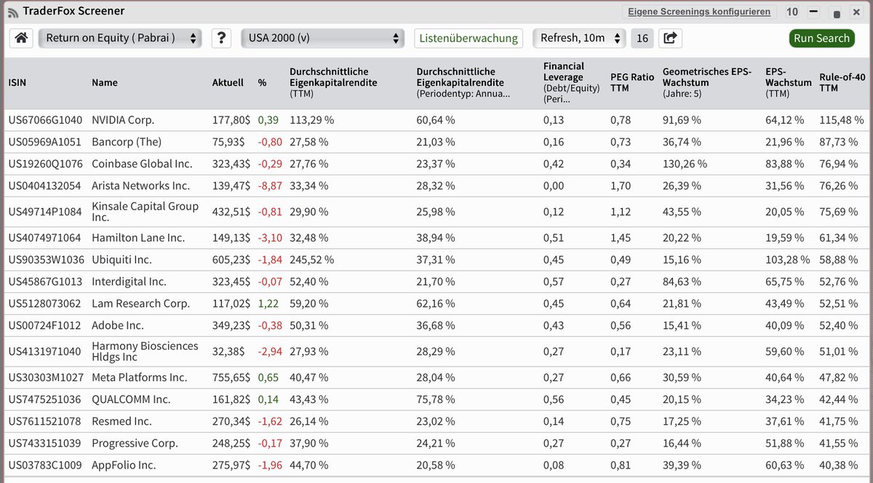The image size is (873, 483).
Task: Select the NVIDIA Corp. row name
Action: [123, 120]
